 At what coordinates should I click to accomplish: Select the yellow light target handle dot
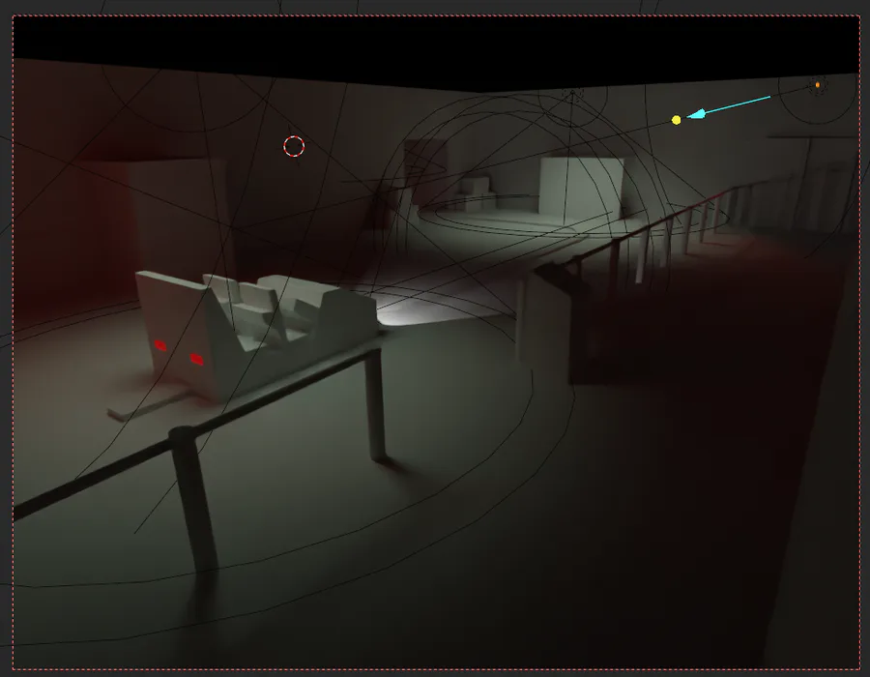pos(676,120)
